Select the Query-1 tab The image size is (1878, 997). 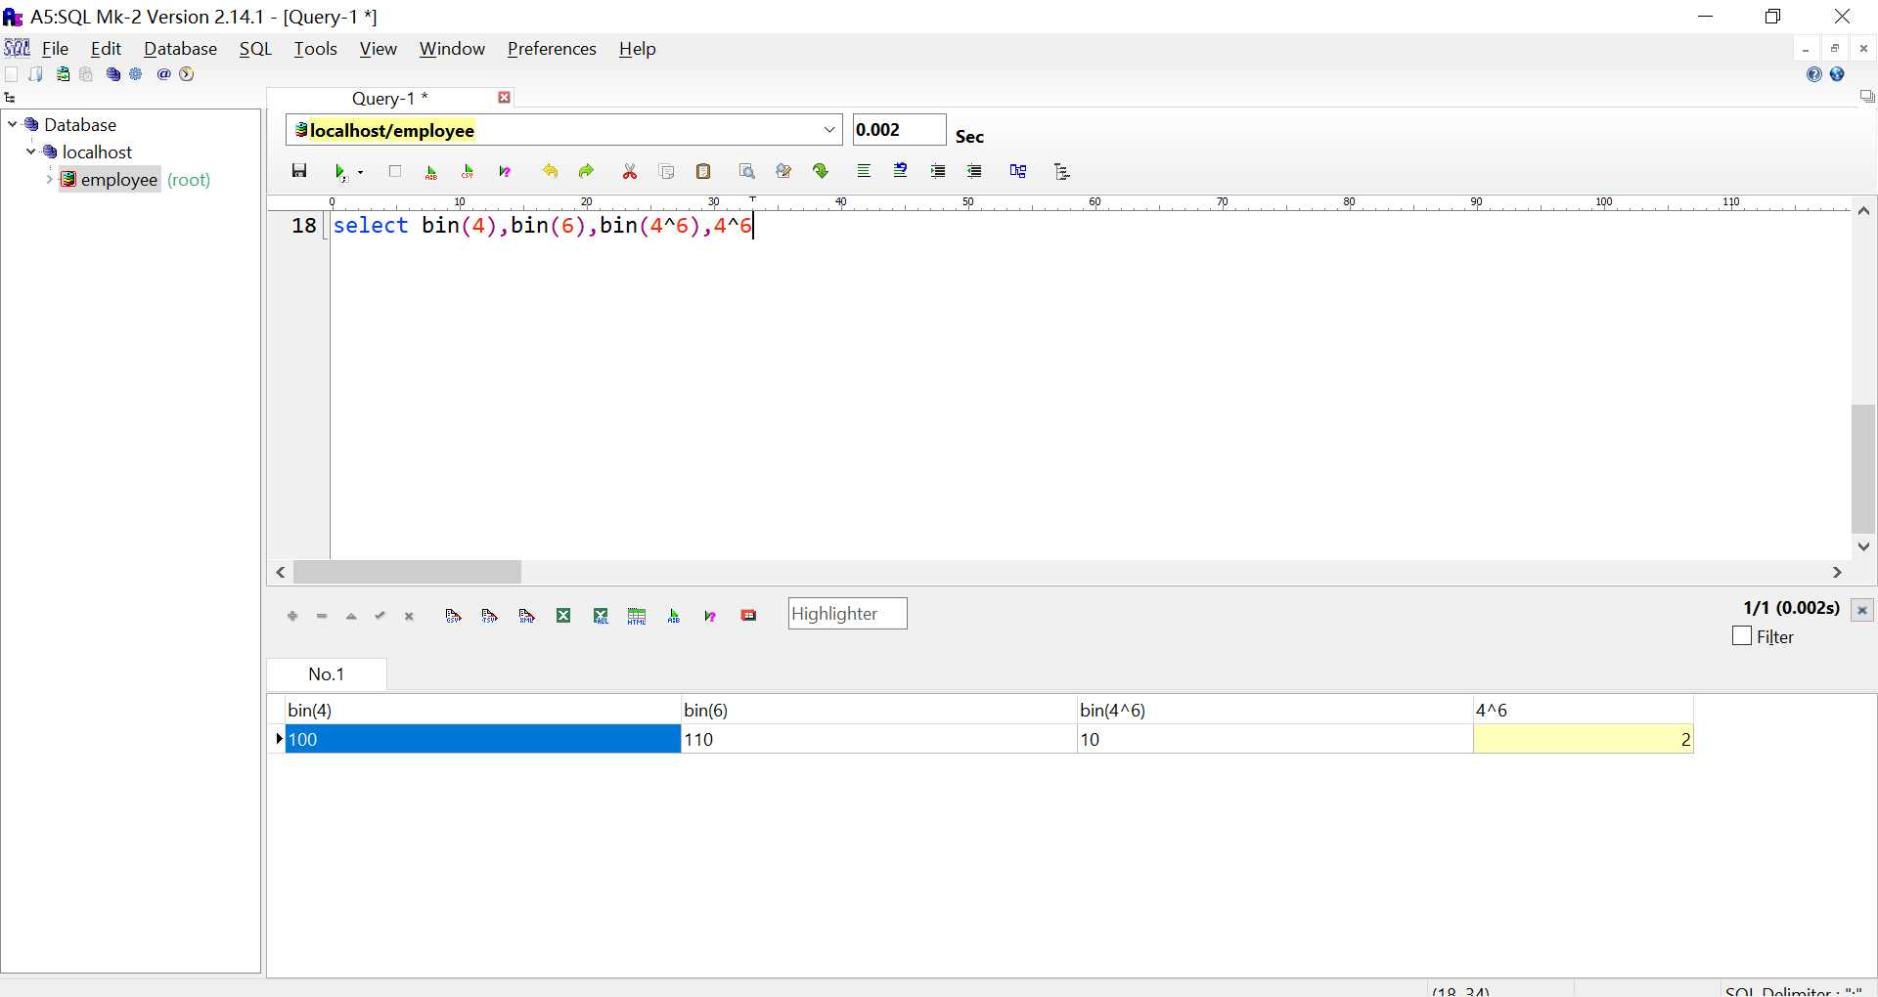tap(390, 98)
